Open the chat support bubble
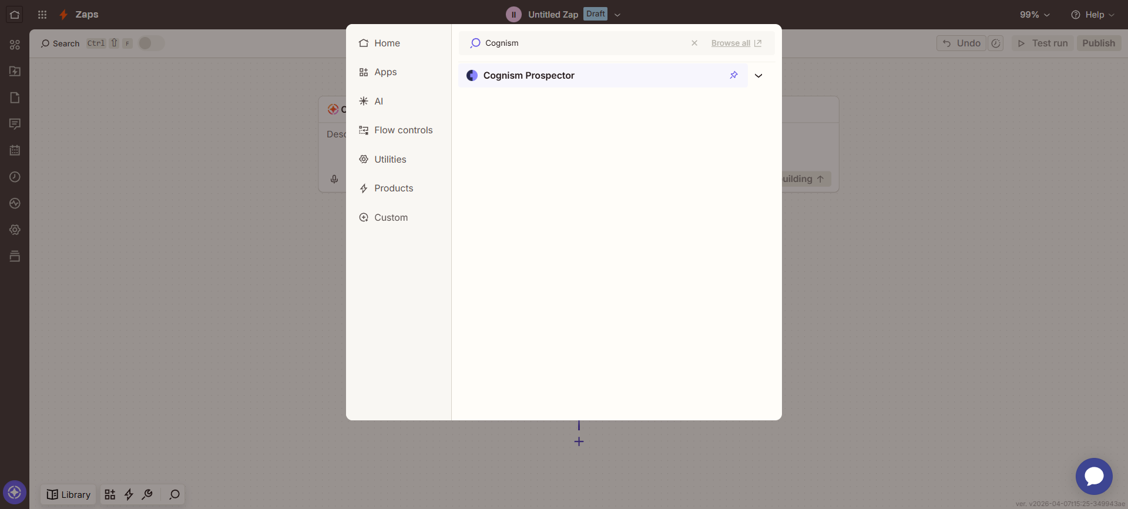The image size is (1128, 509). 1093,476
